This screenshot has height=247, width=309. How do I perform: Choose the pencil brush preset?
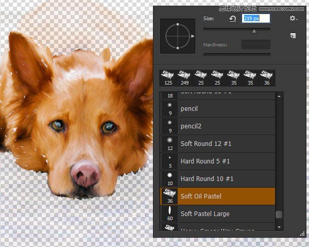217,109
